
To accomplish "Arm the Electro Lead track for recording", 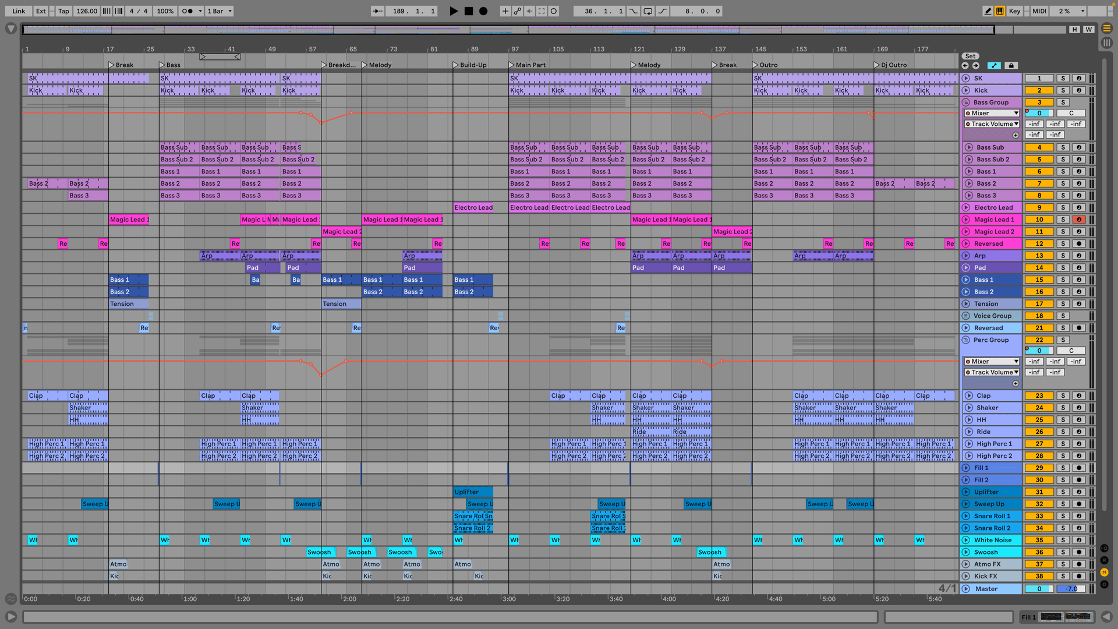I will (1080, 207).
